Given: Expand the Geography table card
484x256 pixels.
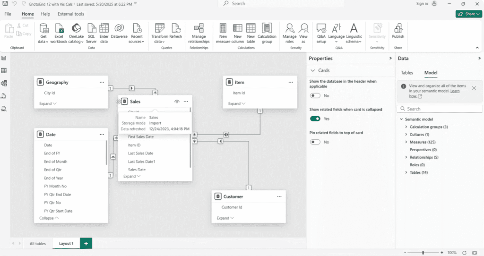Looking at the screenshot, I should click(x=48, y=103).
